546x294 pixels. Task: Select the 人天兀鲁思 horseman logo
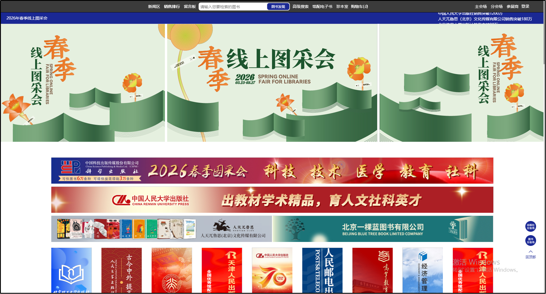click(x=222, y=225)
